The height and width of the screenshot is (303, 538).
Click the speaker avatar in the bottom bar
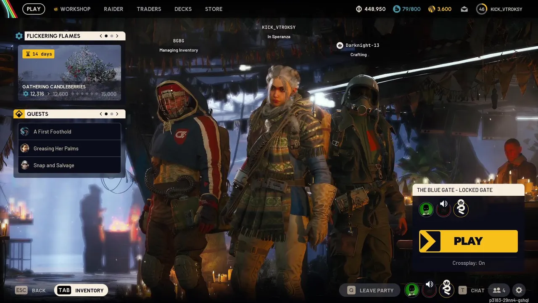429,289
